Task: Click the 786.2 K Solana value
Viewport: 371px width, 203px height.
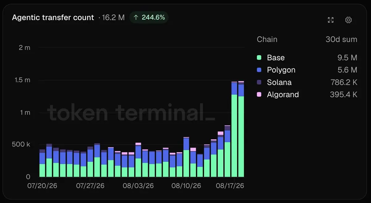Action: pos(343,82)
